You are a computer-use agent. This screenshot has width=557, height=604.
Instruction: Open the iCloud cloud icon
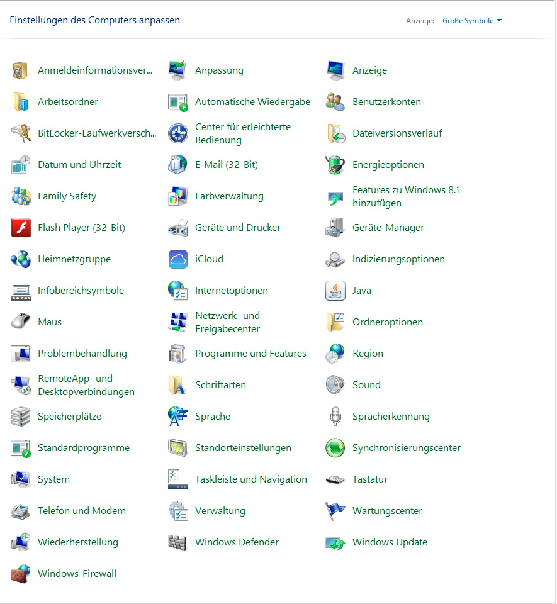pos(177,259)
